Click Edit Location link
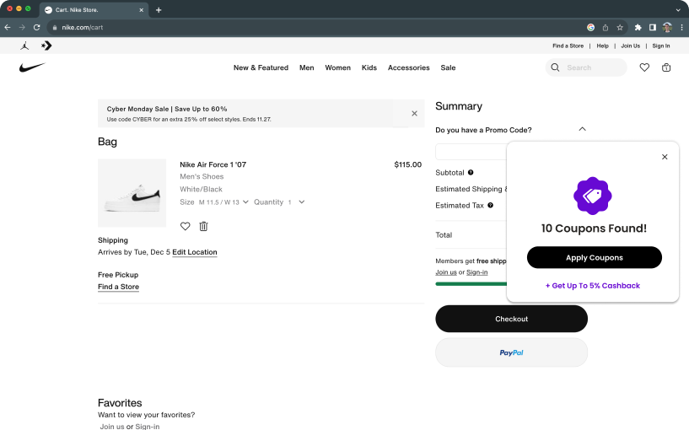This screenshot has height=430, width=689. [195, 252]
